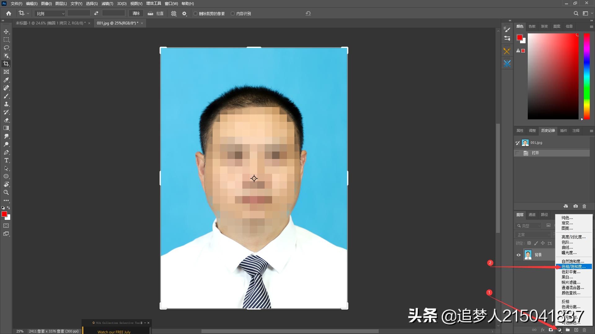595x334 pixels.
Task: Select the Lasso tool
Action: pos(6,48)
